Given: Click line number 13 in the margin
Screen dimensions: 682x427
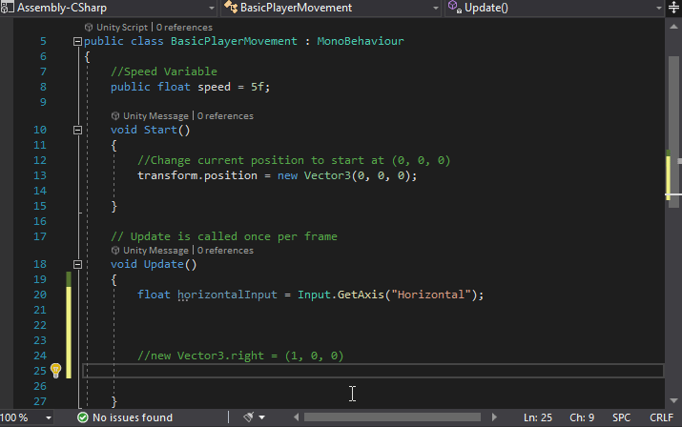Looking at the screenshot, I should (40, 175).
